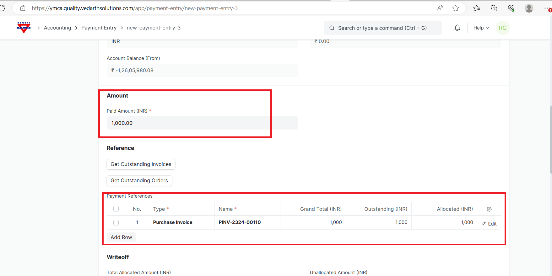The height and width of the screenshot is (276, 552).
Task: Click Get Outstanding Invoices button
Action: point(141,164)
